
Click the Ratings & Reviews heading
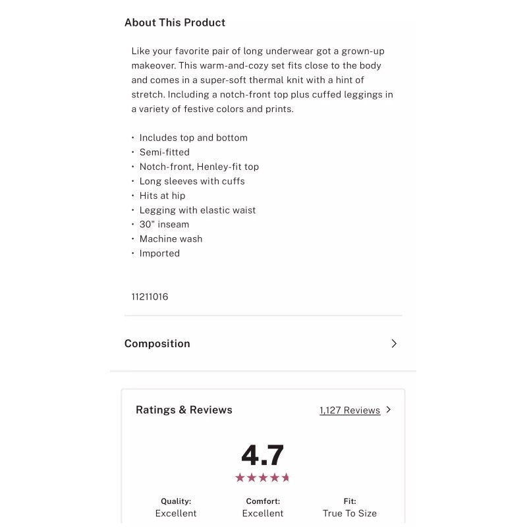coord(184,410)
